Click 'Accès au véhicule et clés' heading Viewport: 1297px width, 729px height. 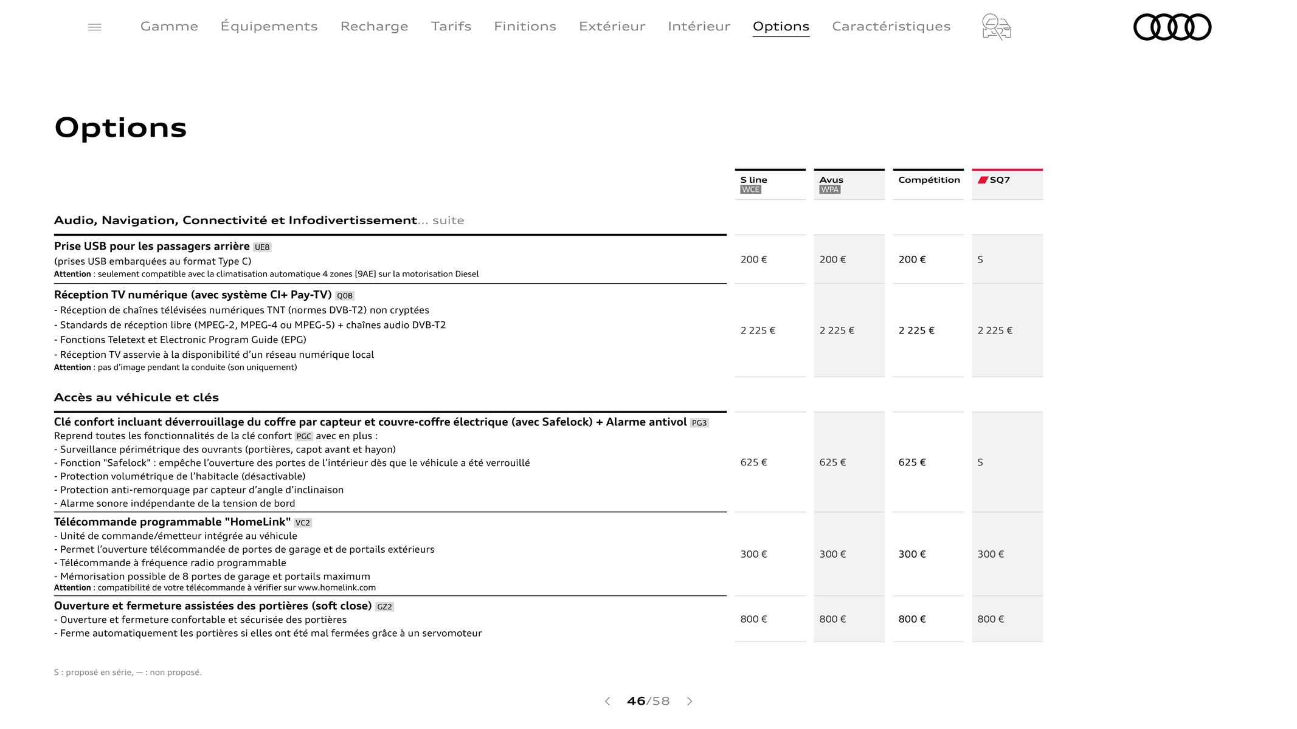[x=136, y=397]
